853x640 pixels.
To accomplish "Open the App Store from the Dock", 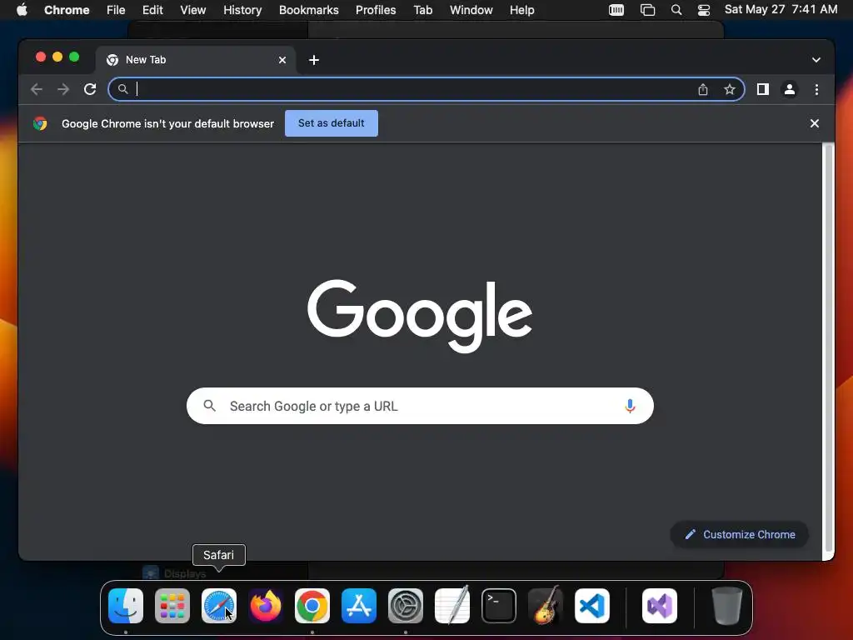I will [x=359, y=606].
